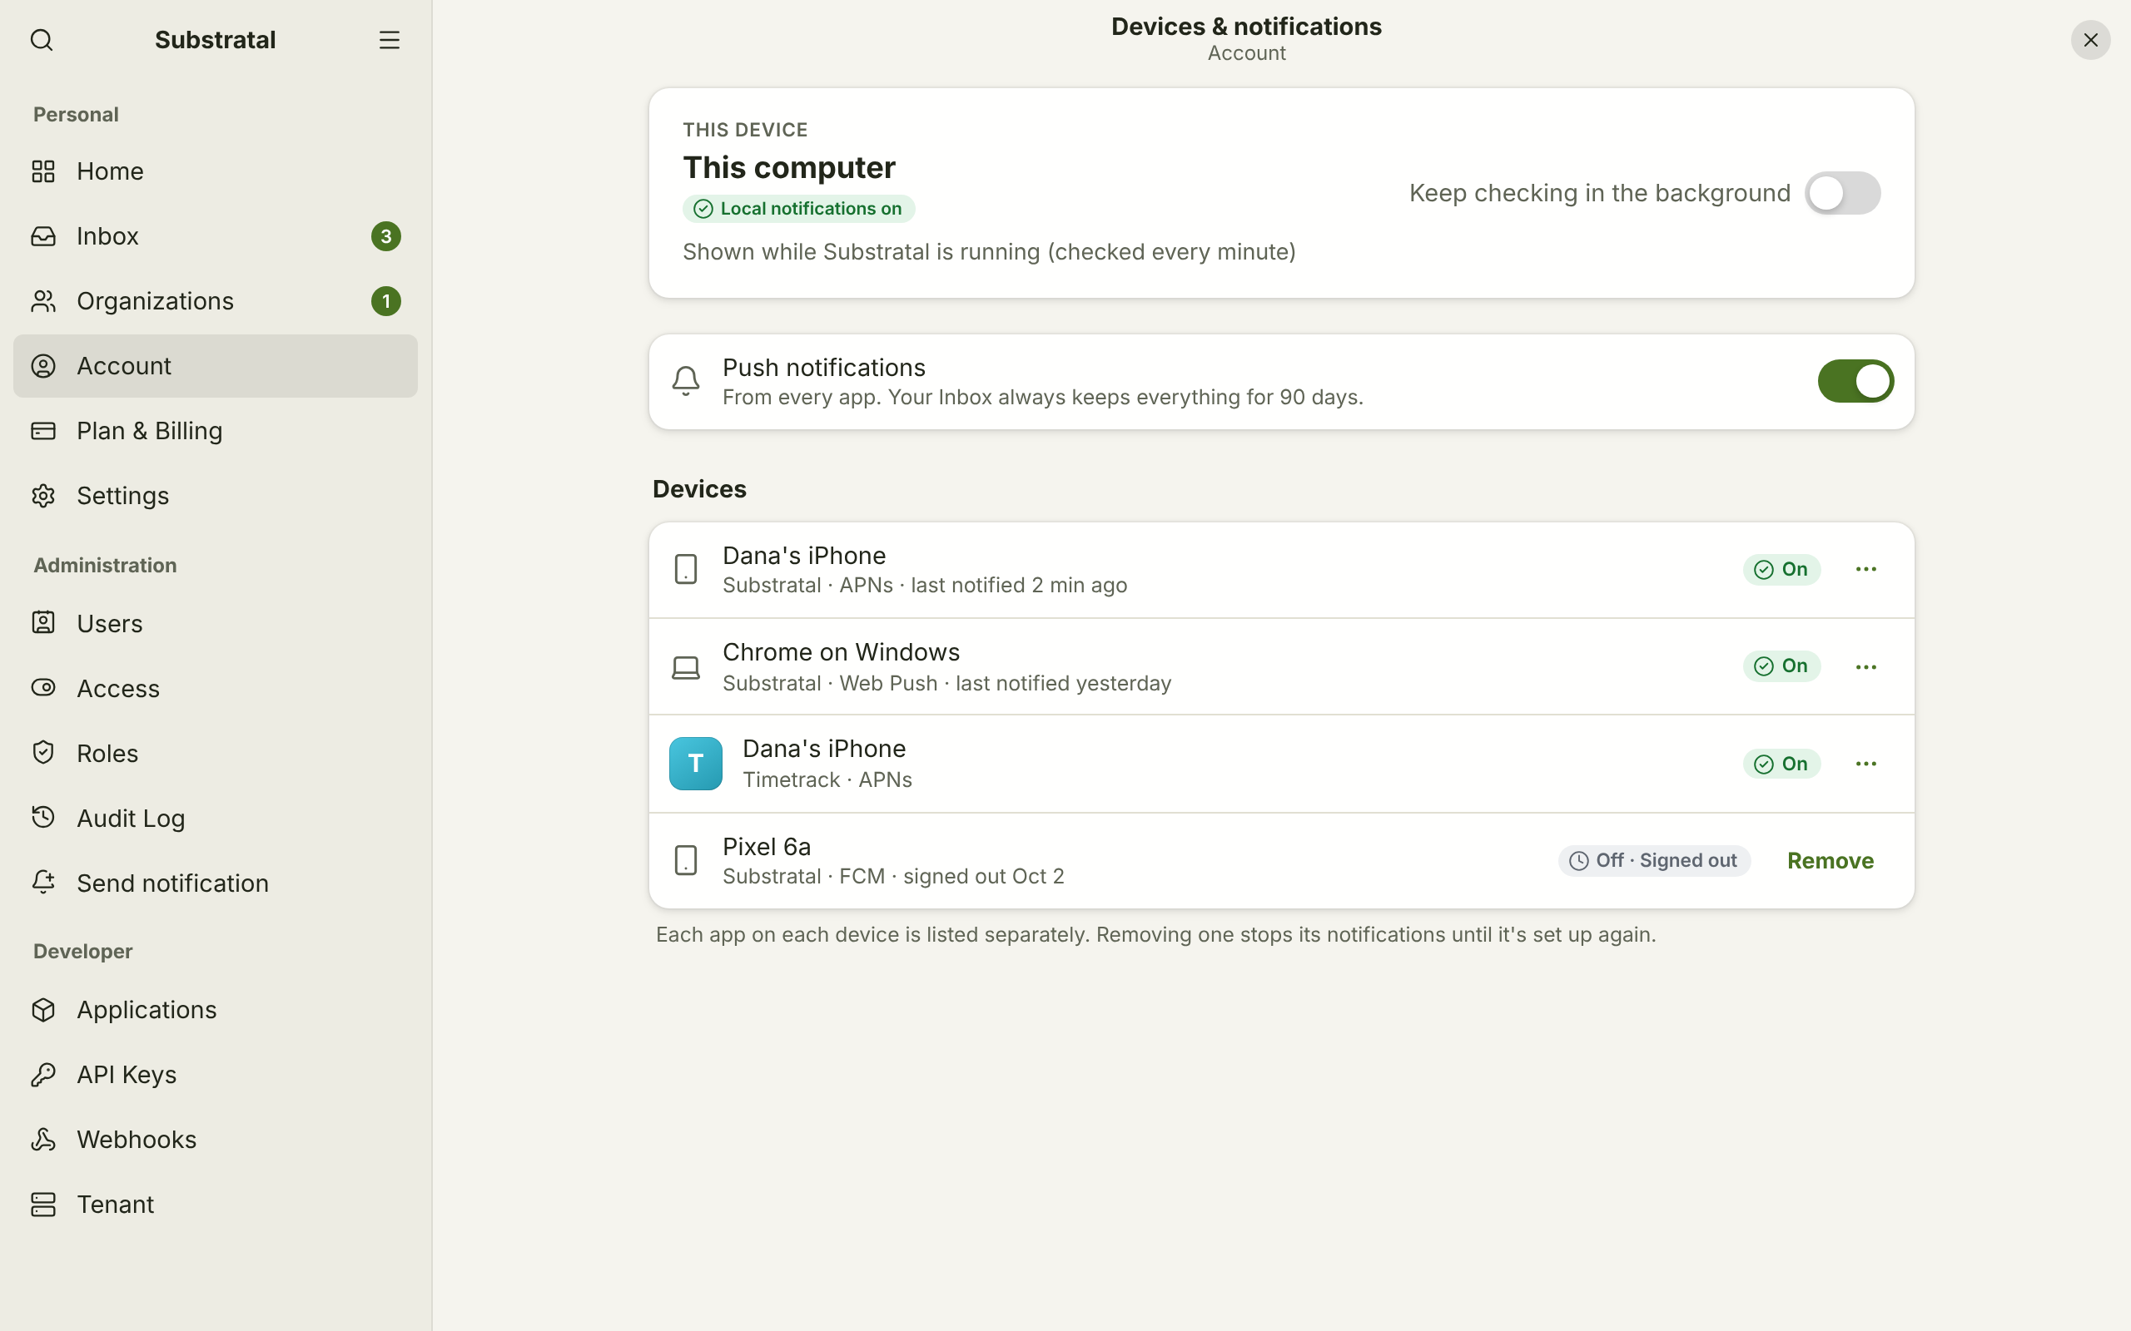Click Chrome on Windows device name

tap(841, 652)
